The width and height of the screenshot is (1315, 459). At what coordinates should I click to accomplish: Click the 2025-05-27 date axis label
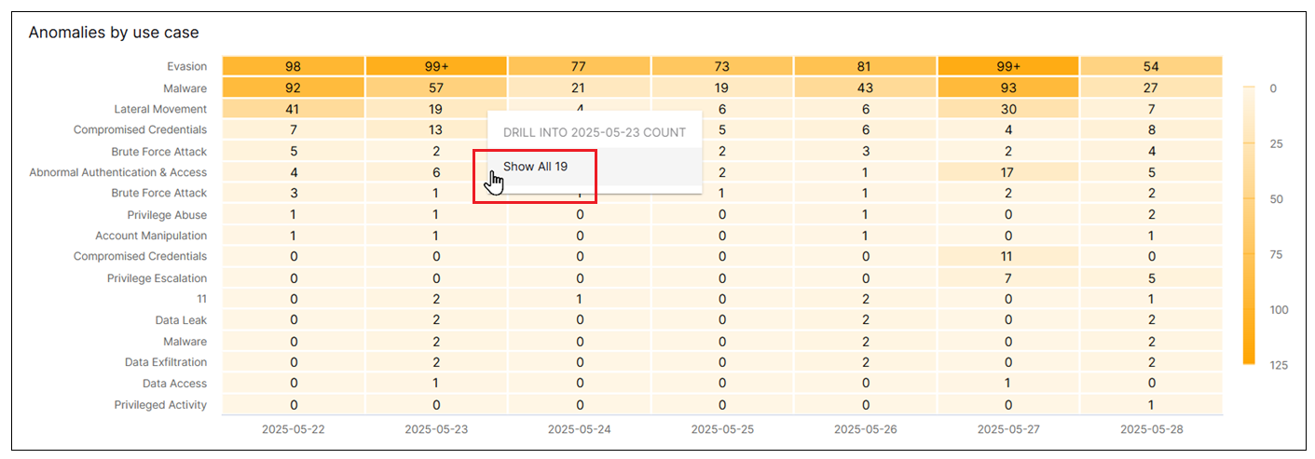pyautogui.click(x=1008, y=430)
